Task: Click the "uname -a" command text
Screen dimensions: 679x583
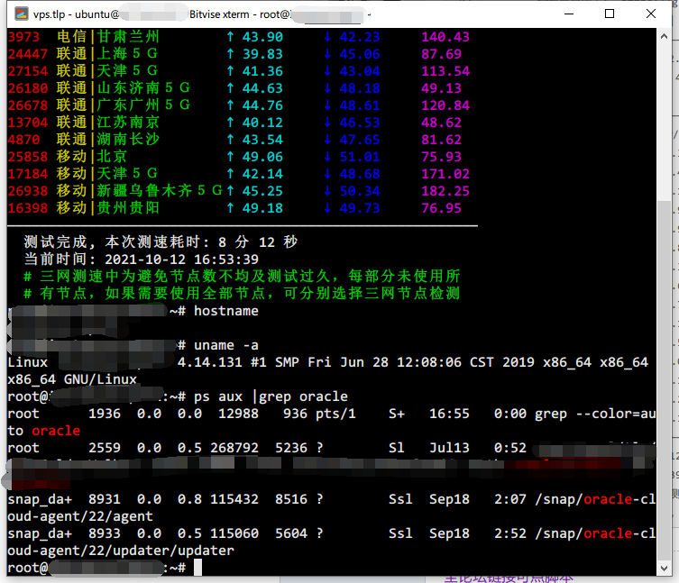Action: pyautogui.click(x=225, y=345)
